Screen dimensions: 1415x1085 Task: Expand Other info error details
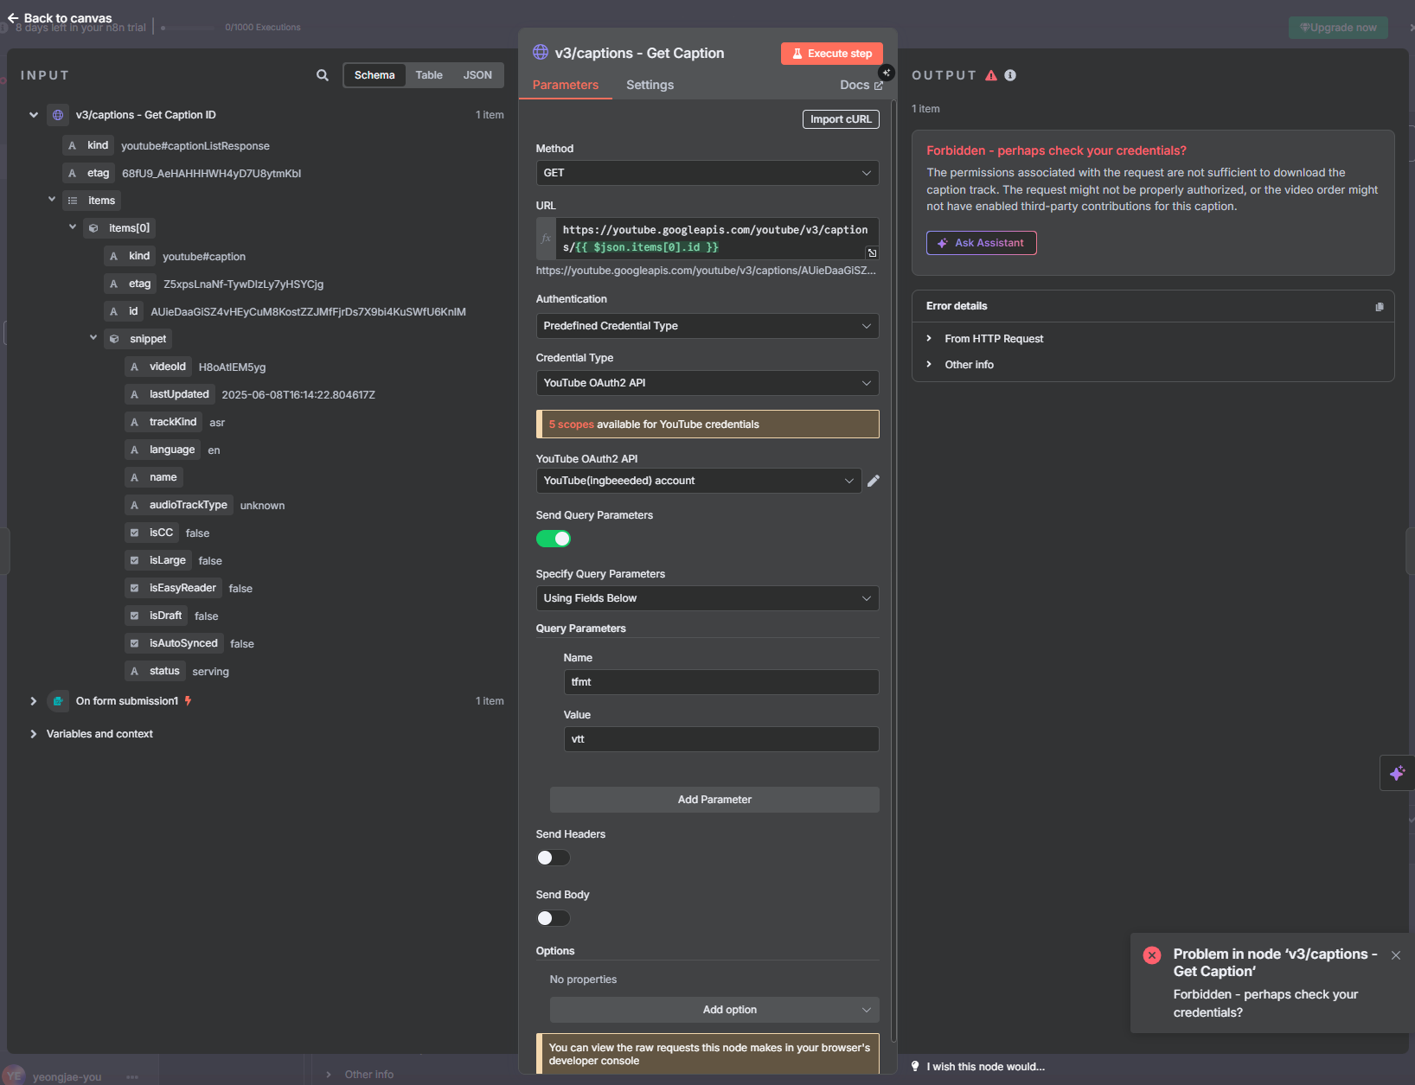click(x=930, y=365)
